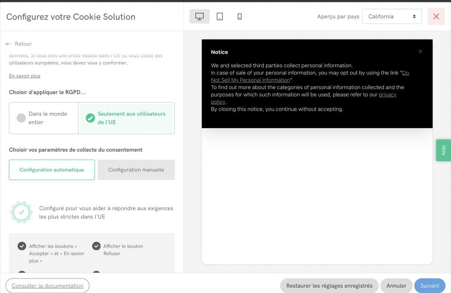This screenshot has width=451, height=293.
Task: Click 'Restaurer les réglages enregistrés' button
Action: [x=329, y=286]
